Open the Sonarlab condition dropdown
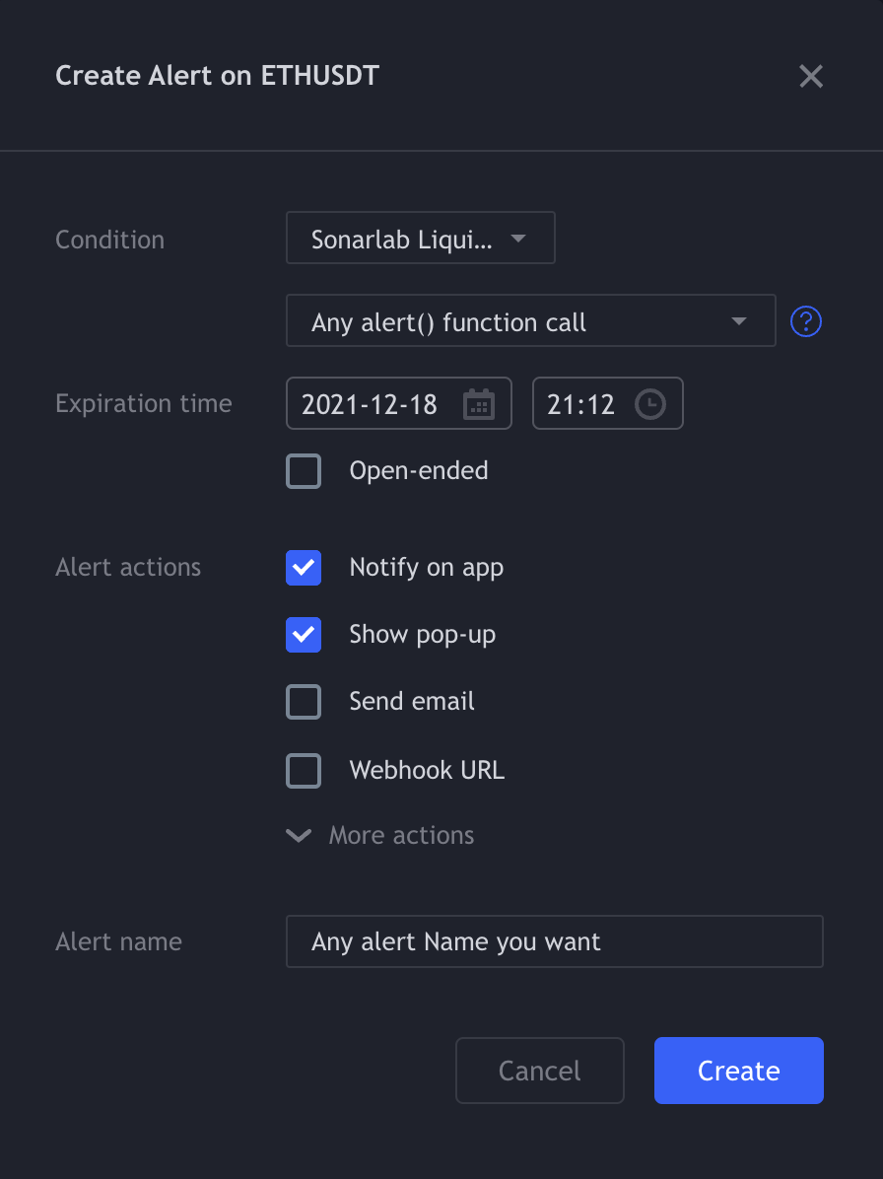Viewport: 883px width, 1179px height. (x=420, y=239)
